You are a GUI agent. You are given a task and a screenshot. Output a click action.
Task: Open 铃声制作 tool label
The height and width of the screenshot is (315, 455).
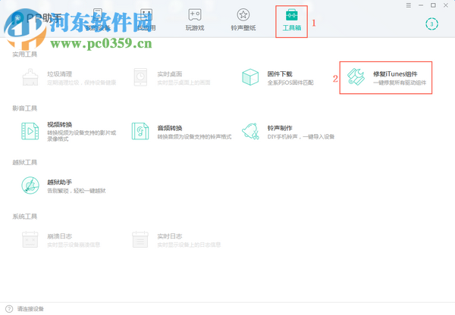click(280, 128)
